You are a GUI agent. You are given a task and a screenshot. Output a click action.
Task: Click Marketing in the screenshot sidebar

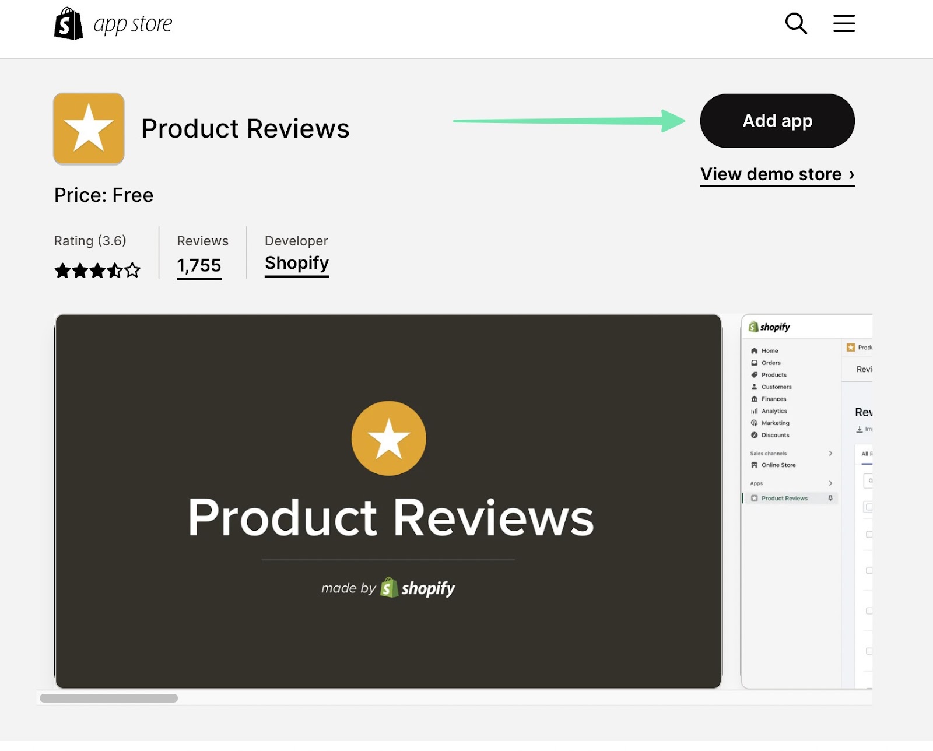click(776, 423)
